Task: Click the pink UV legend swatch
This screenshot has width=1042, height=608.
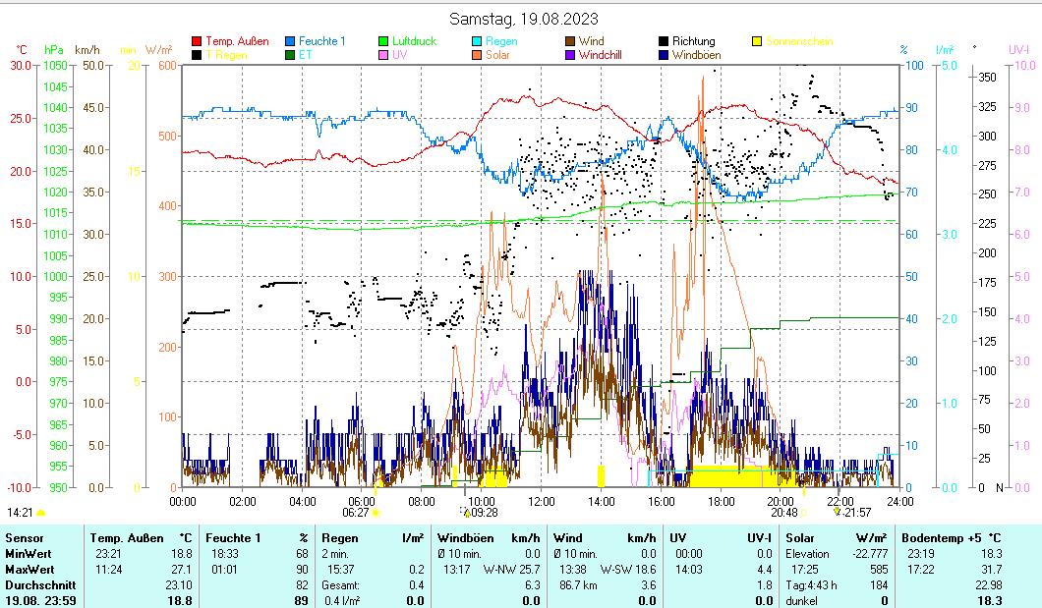Action: point(383,55)
